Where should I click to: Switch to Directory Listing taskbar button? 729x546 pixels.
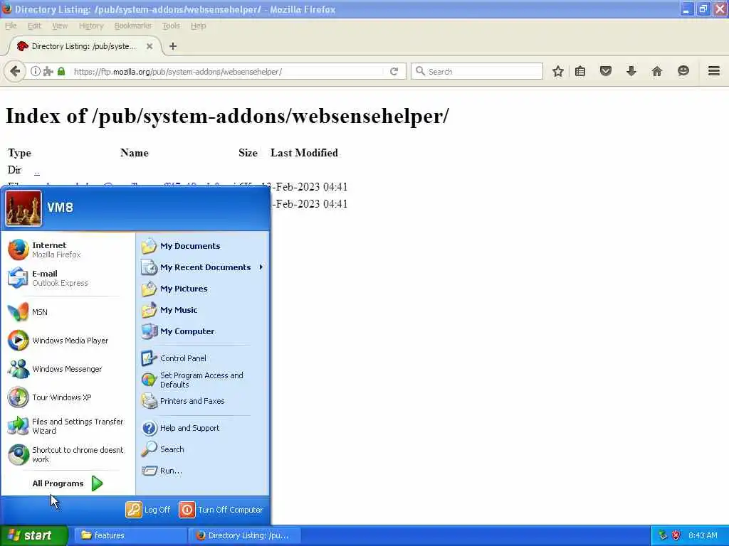point(245,536)
